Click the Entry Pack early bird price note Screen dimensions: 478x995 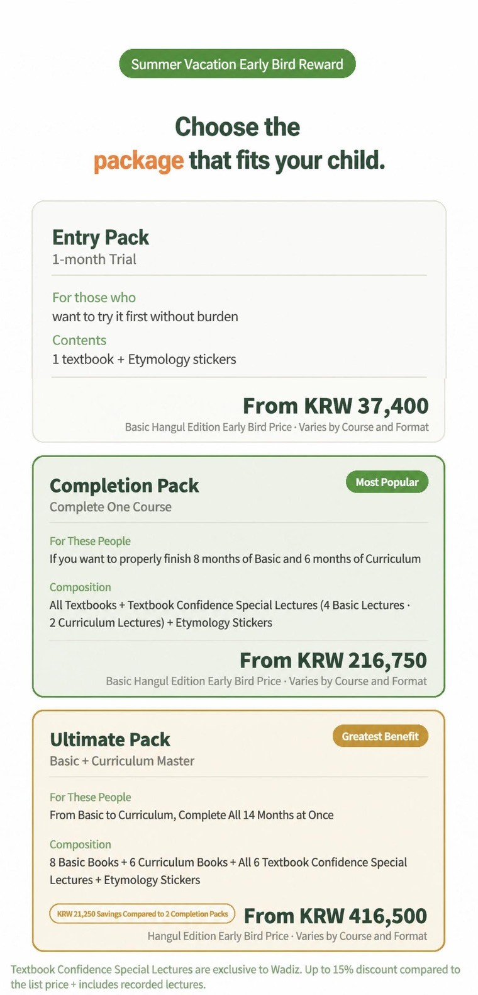click(x=277, y=427)
